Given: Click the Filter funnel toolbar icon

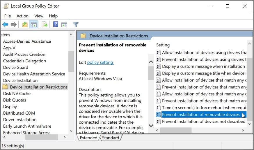Looking at the screenshot, I should (x=76, y=25).
